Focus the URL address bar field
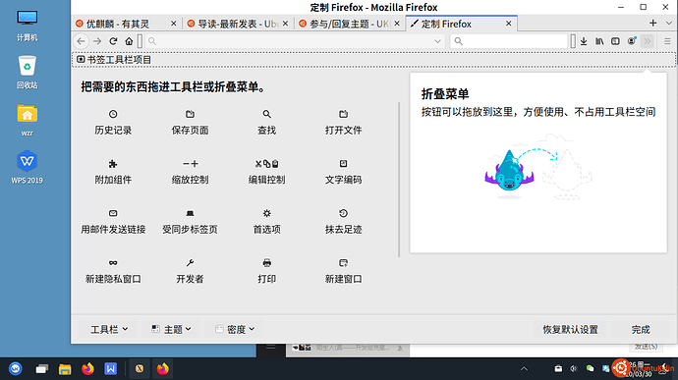 296,41
